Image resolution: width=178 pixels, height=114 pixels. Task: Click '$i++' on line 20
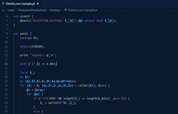[102, 86]
